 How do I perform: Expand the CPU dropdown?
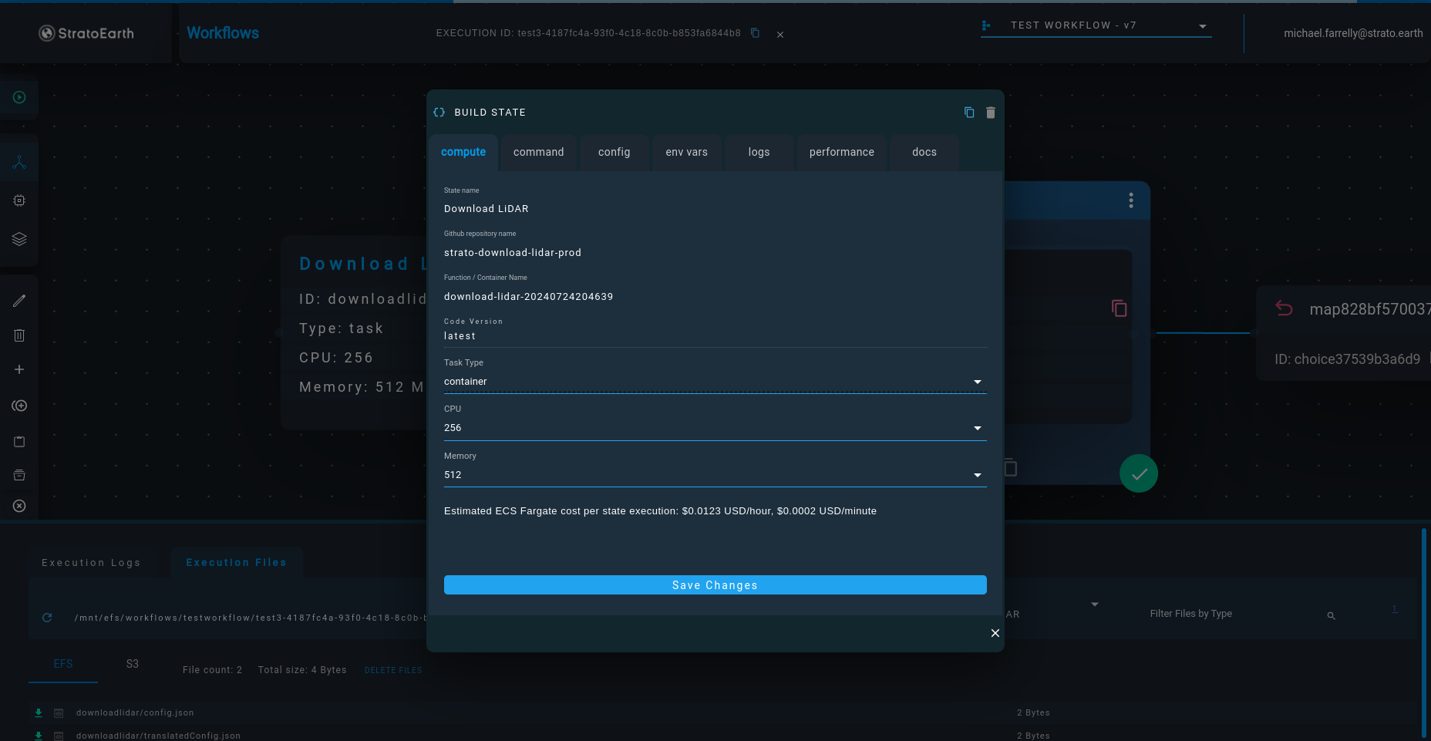pos(715,428)
